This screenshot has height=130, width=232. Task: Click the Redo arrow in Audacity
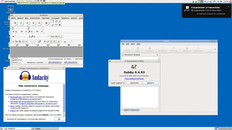pos(35,42)
